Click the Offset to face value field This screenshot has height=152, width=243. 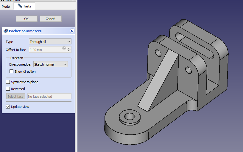pos(45,50)
